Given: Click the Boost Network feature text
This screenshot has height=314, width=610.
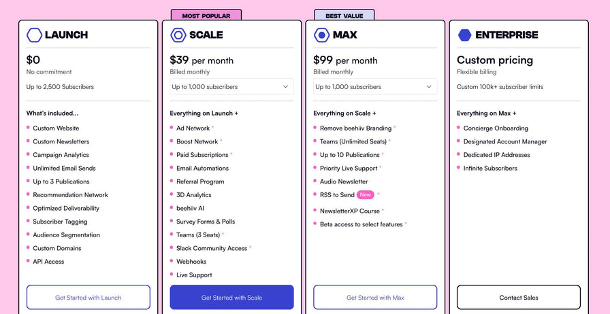Looking at the screenshot, I should point(197,141).
